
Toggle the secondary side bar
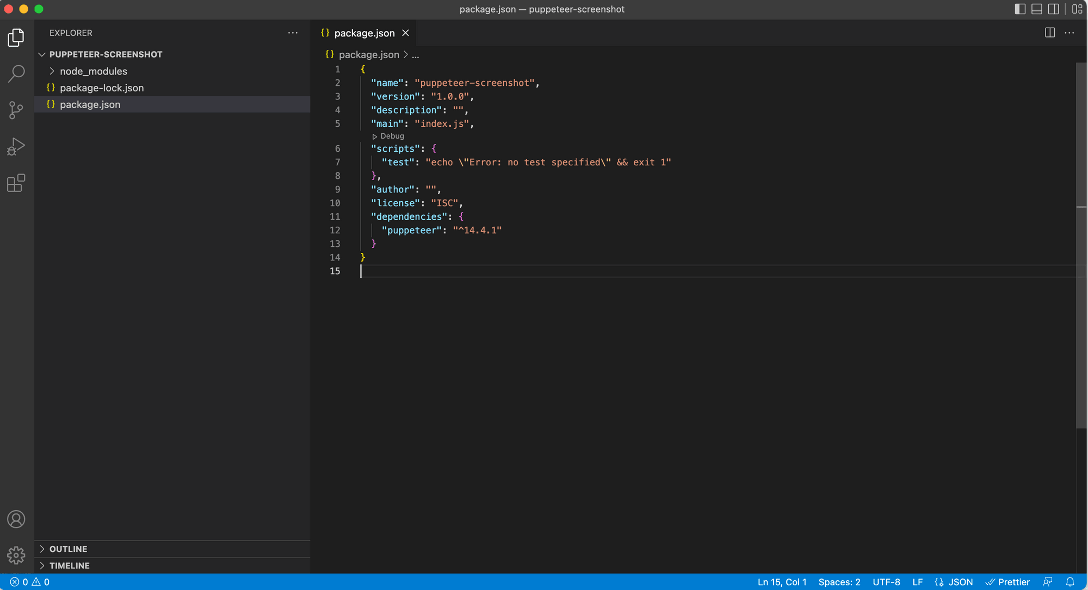click(x=1054, y=9)
